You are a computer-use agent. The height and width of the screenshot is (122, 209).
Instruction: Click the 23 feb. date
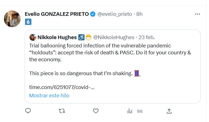click(x=147, y=37)
